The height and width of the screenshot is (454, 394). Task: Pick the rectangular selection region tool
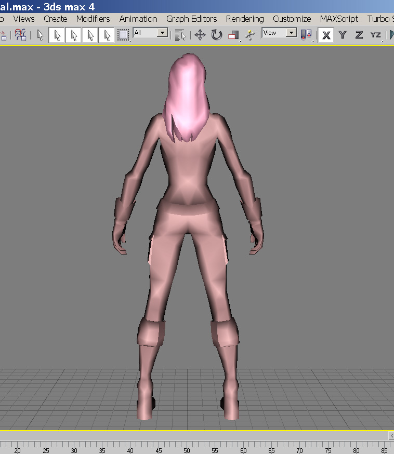(x=123, y=35)
